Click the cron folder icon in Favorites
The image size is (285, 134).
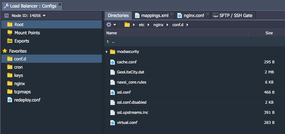tap(10, 67)
